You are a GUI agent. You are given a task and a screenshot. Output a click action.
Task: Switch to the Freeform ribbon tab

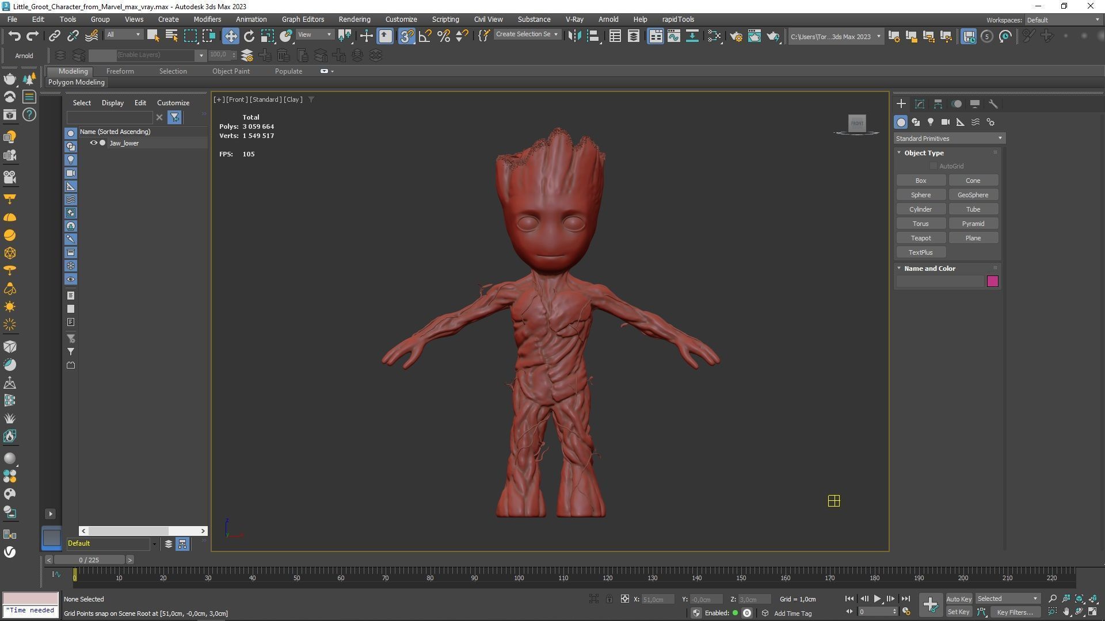pyautogui.click(x=120, y=71)
